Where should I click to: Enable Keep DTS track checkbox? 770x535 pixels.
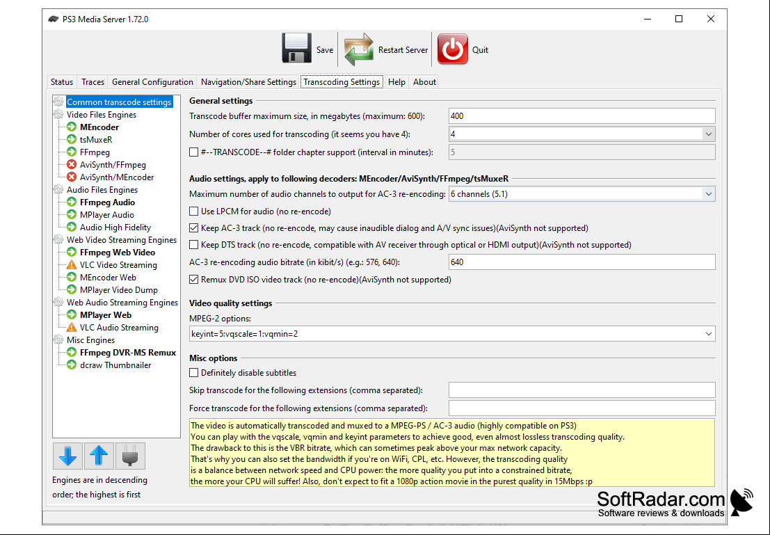tap(194, 245)
